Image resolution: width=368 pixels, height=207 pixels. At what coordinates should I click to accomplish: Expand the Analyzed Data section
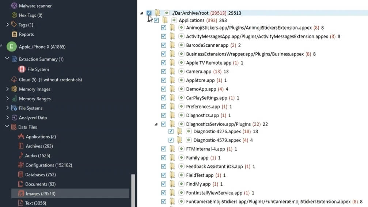[7, 118]
